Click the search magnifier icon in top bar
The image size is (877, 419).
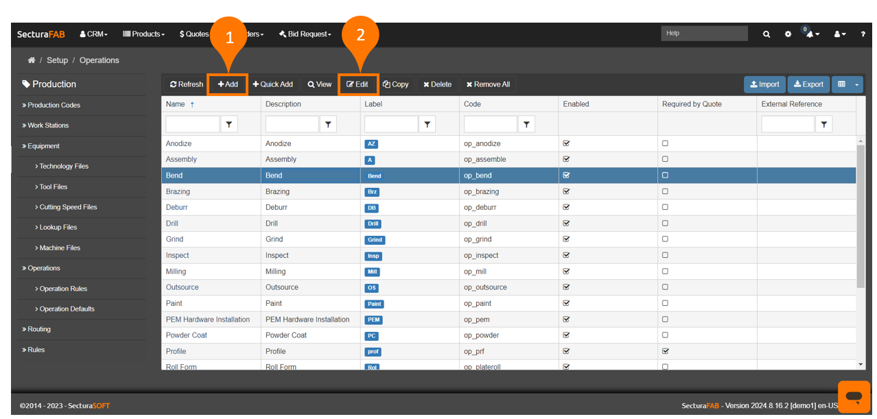point(767,34)
